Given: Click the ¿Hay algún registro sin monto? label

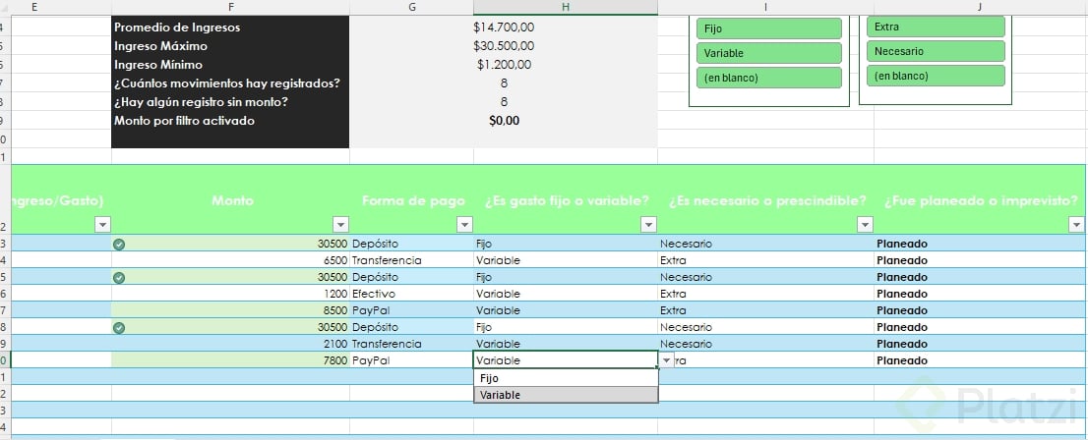Looking at the screenshot, I should click(201, 102).
